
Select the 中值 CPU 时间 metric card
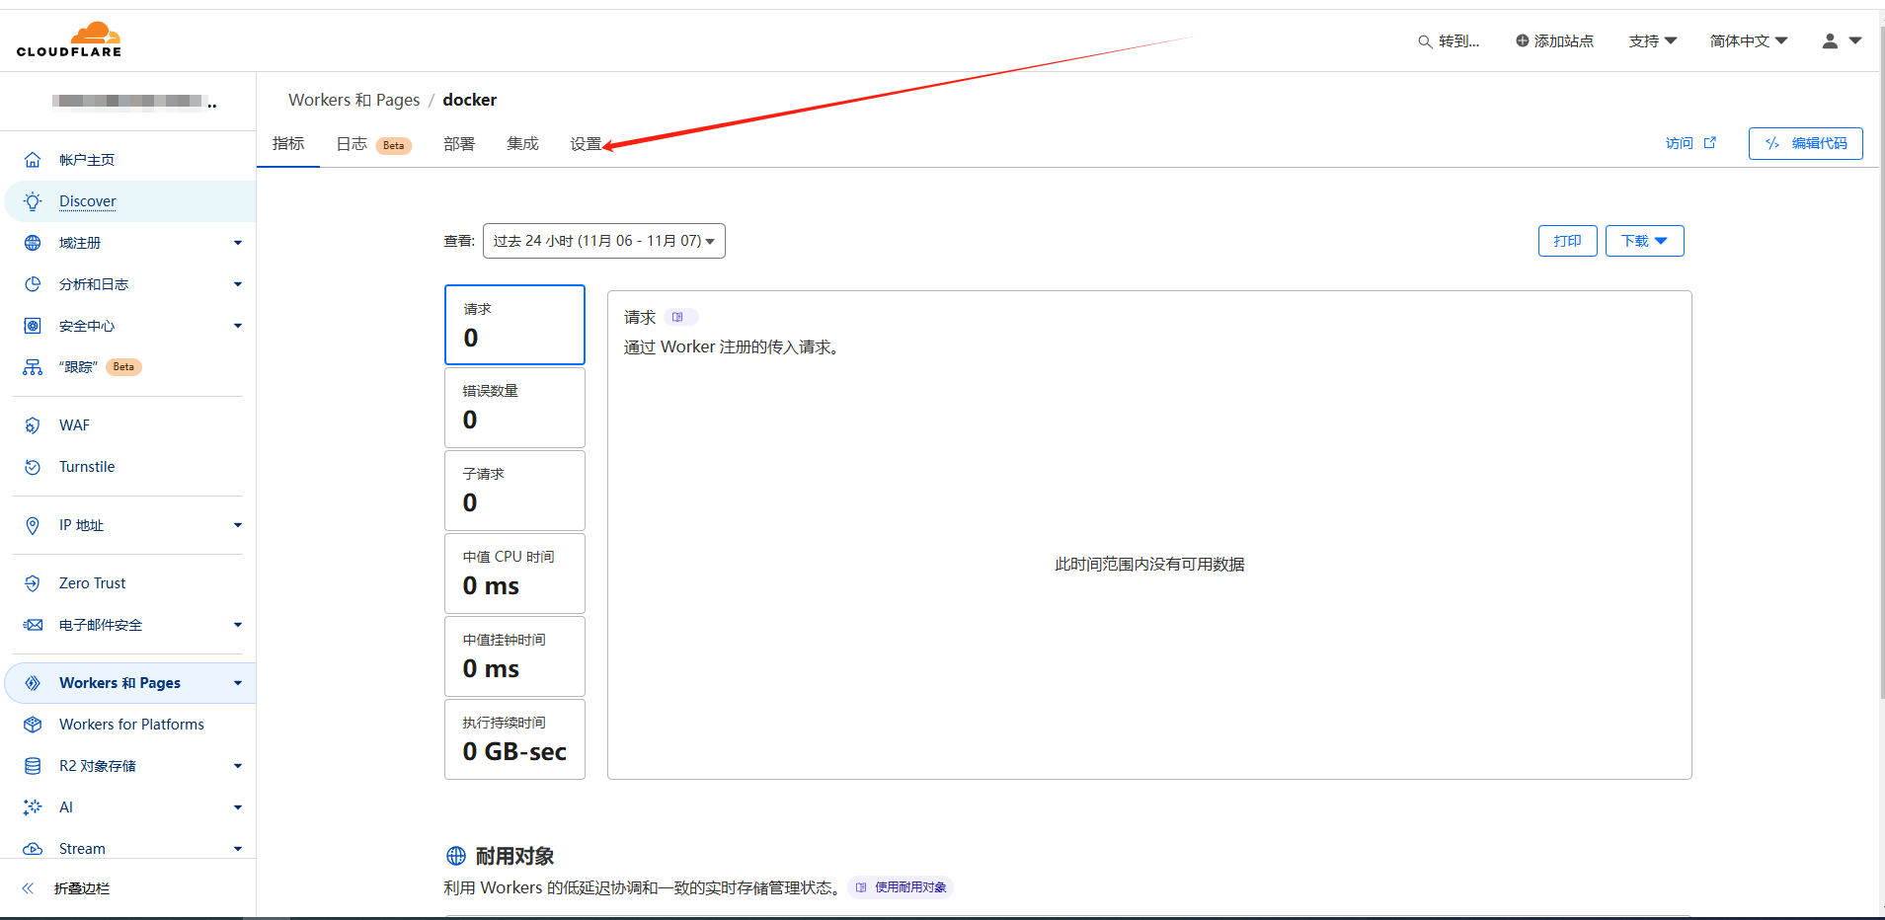coord(514,574)
